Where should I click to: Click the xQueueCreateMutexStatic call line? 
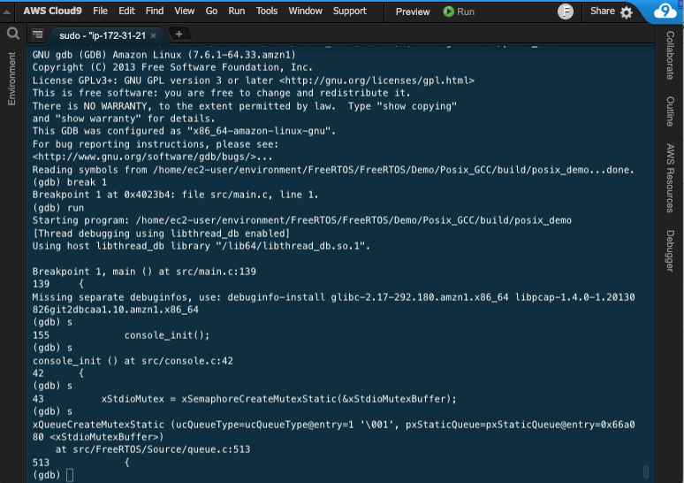click(x=334, y=431)
